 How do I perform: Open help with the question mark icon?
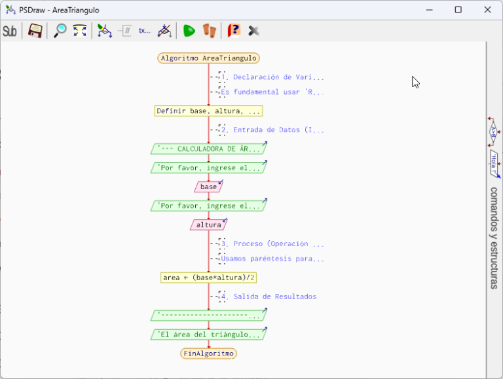(x=233, y=31)
